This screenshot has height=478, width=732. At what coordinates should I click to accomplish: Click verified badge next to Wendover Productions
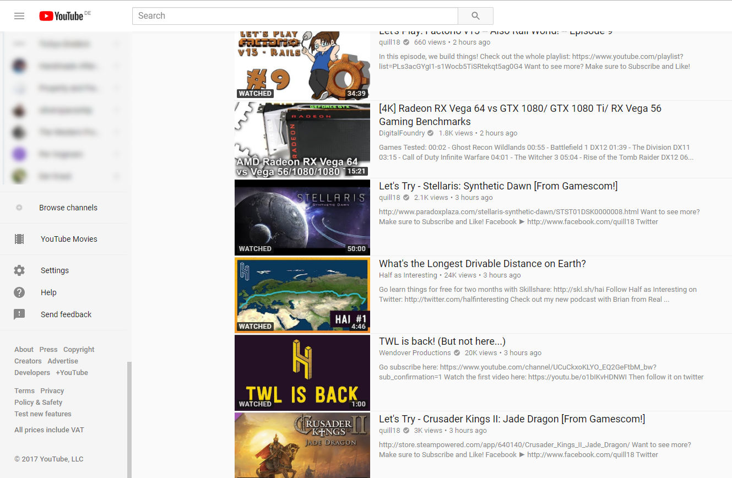pyautogui.click(x=457, y=353)
